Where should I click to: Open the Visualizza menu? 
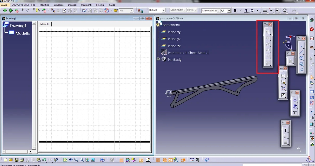[58, 5]
